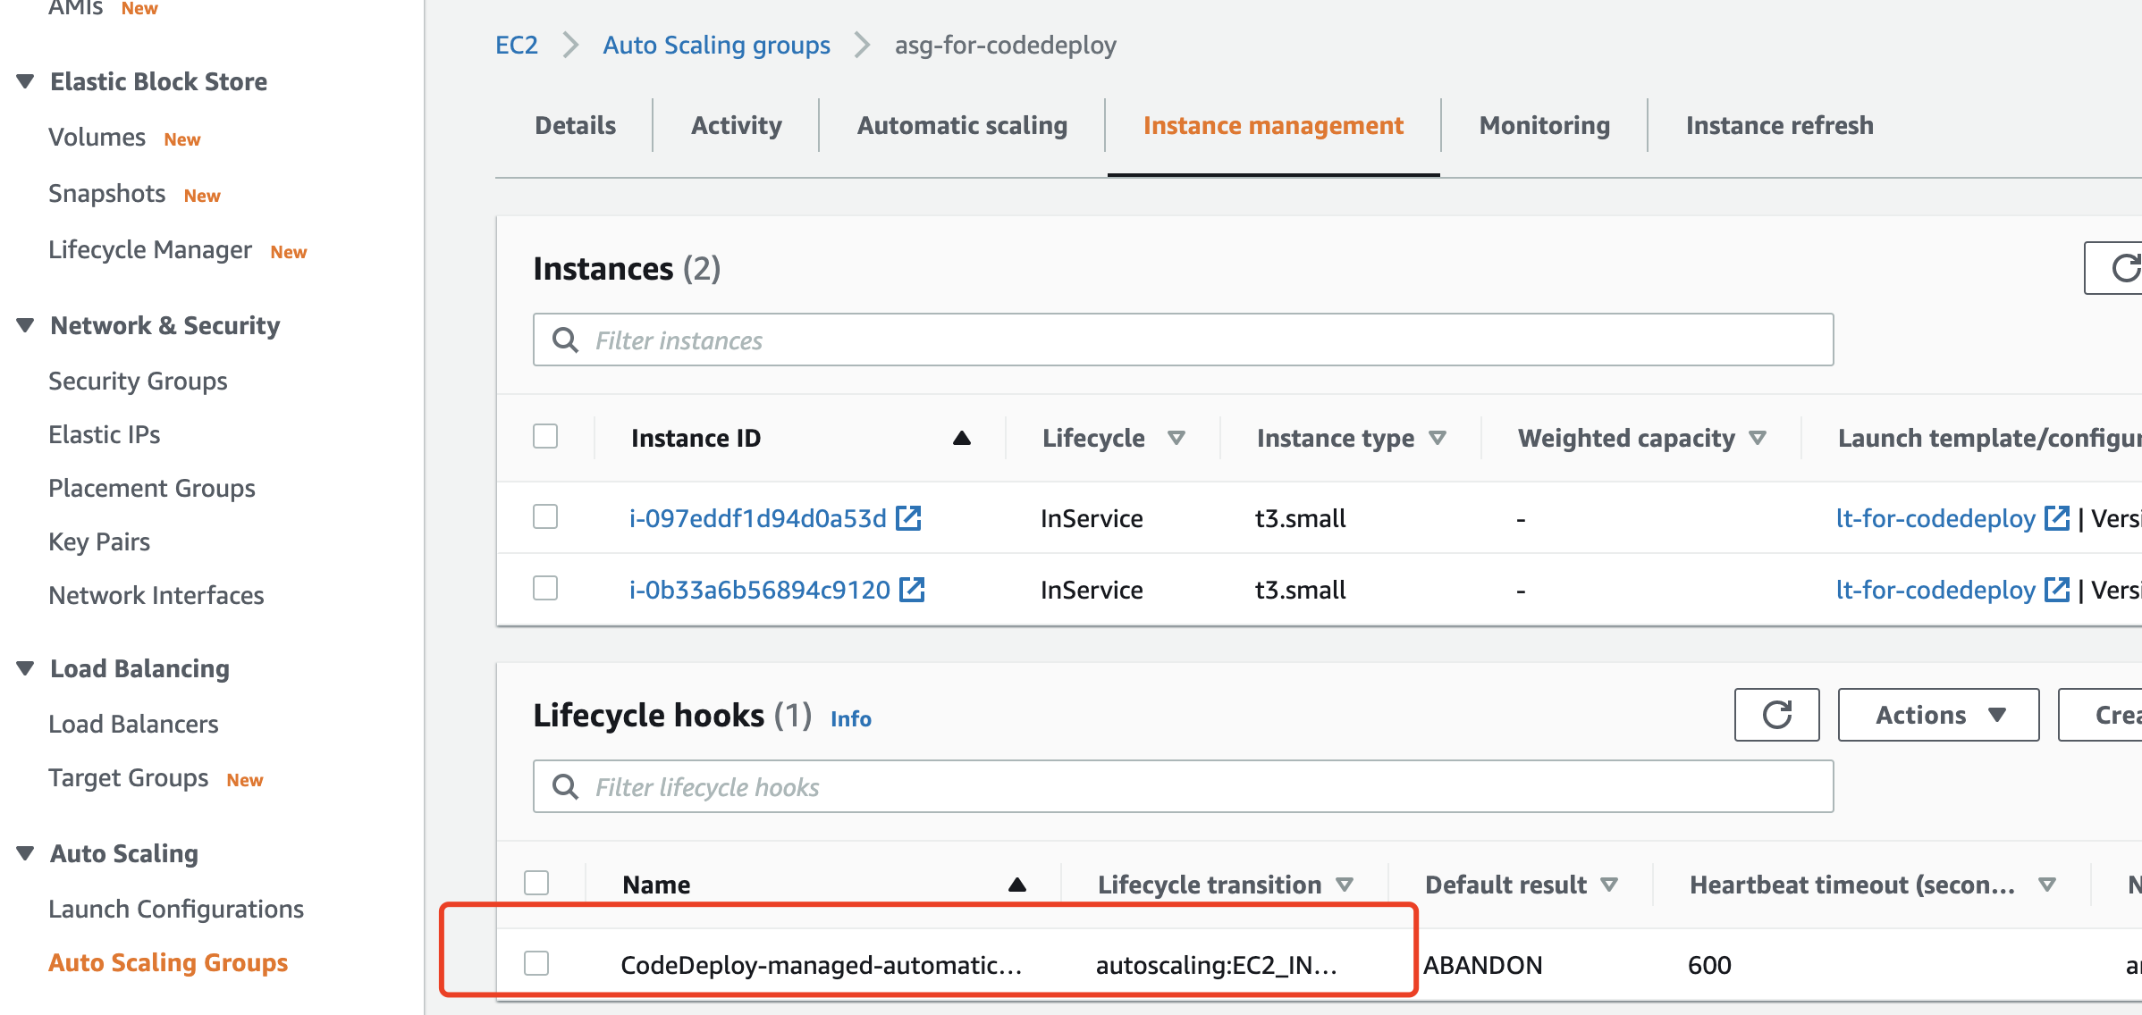Go to EC2 breadcrumb link
The height and width of the screenshot is (1015, 2142).
(x=517, y=45)
